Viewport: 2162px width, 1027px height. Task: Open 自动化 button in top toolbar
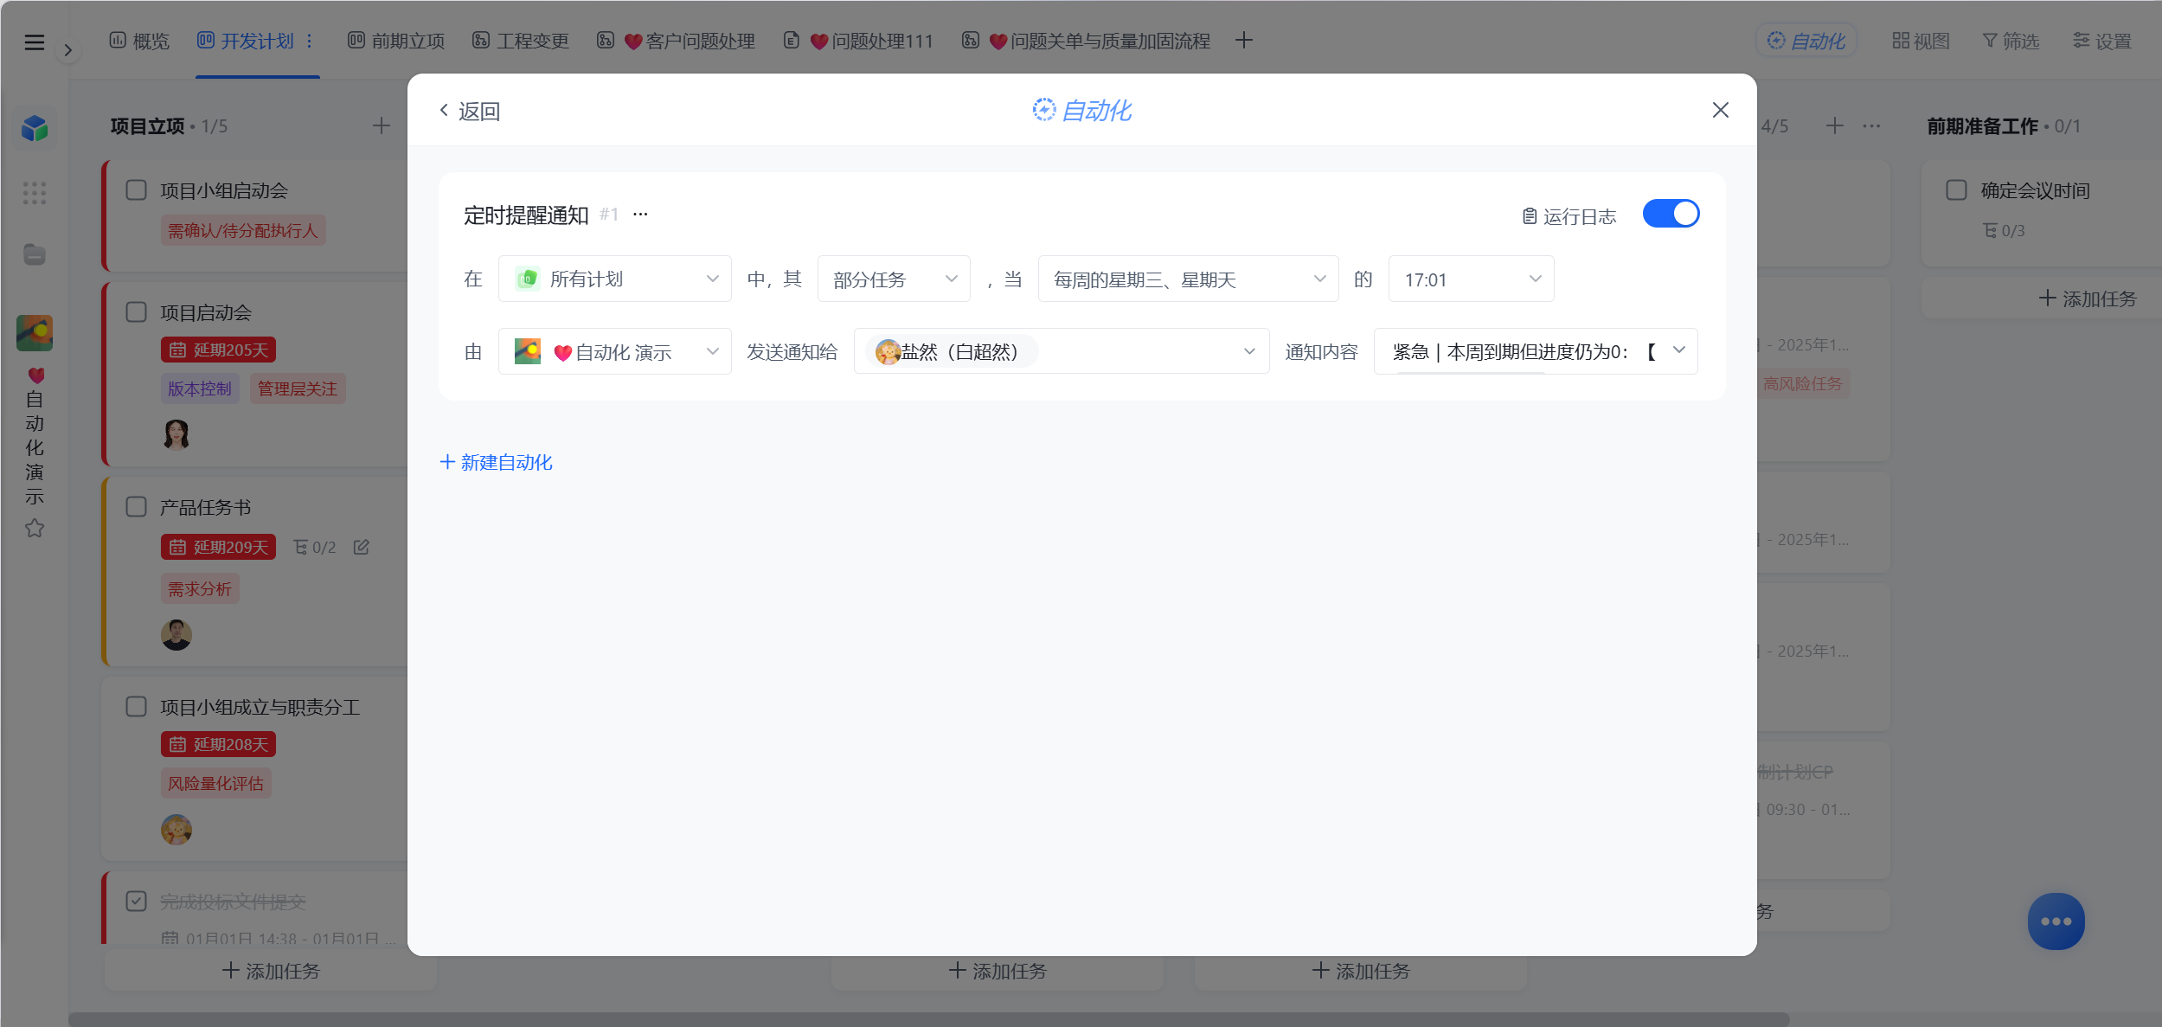click(1806, 41)
